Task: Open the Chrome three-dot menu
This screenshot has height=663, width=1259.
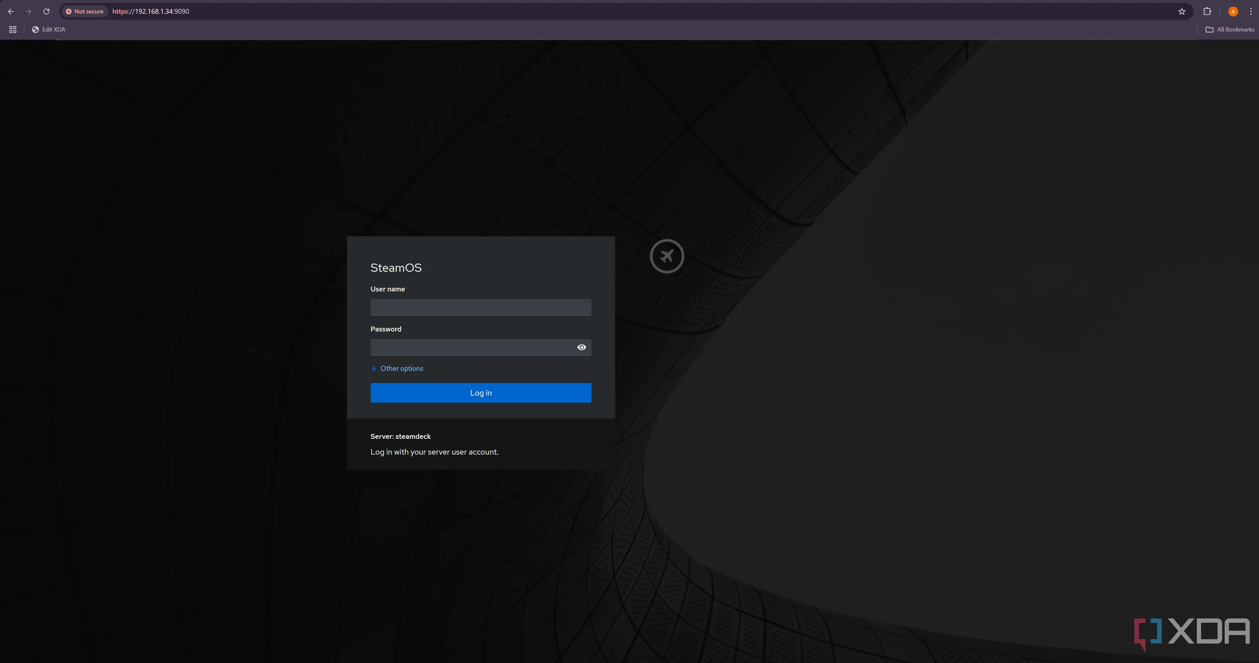Action: point(1251,11)
